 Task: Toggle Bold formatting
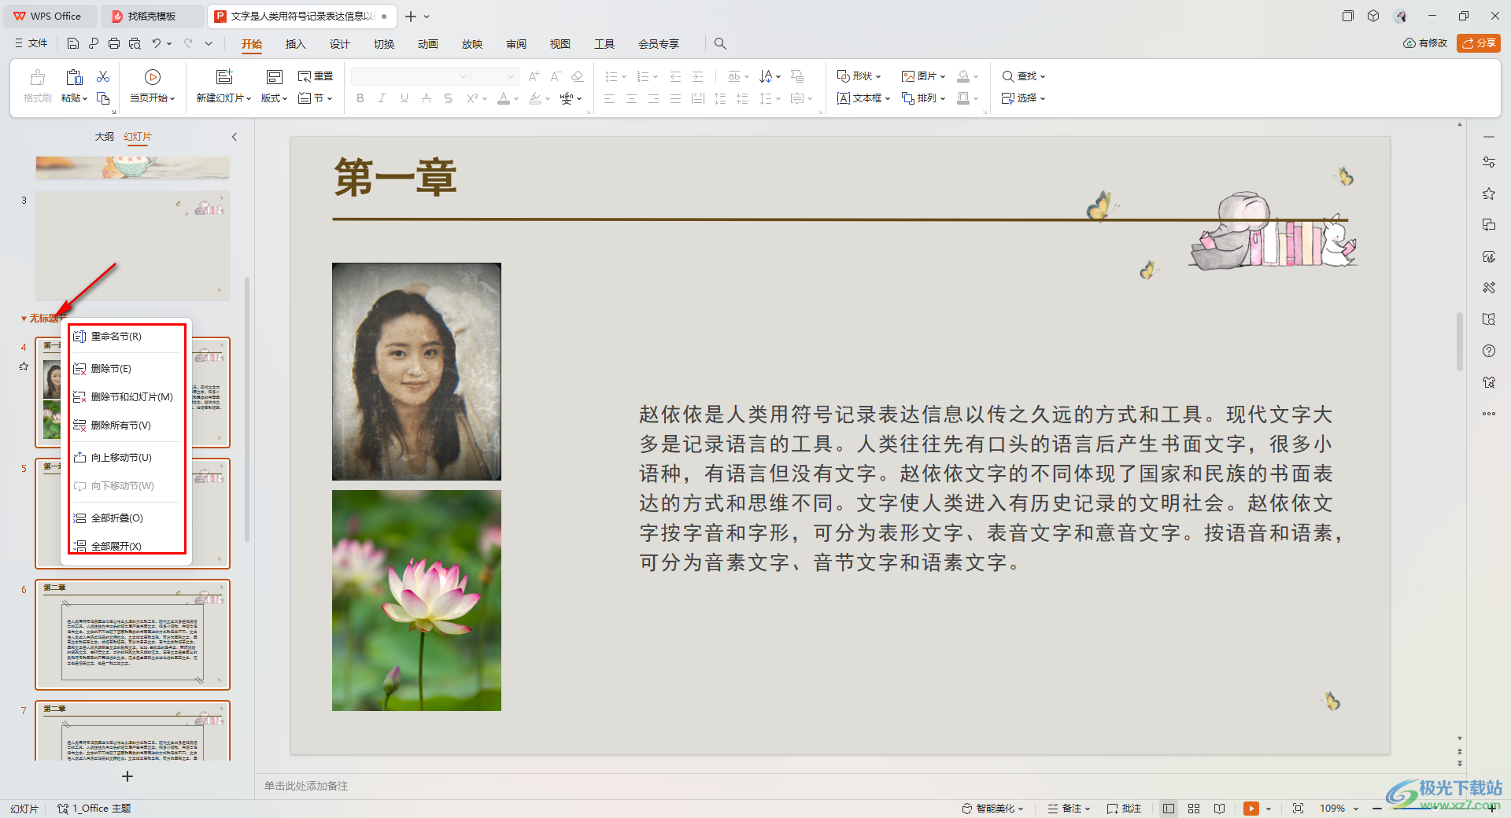pos(360,98)
